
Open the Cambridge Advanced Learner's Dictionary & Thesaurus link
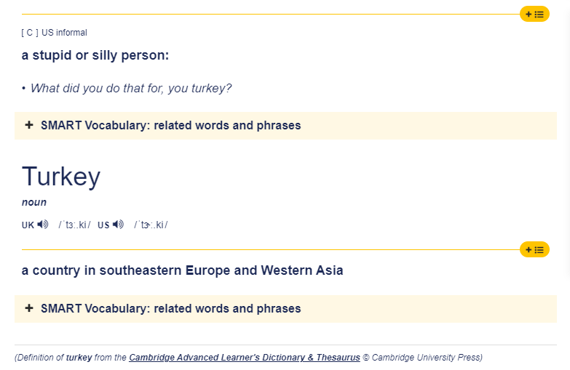point(245,358)
